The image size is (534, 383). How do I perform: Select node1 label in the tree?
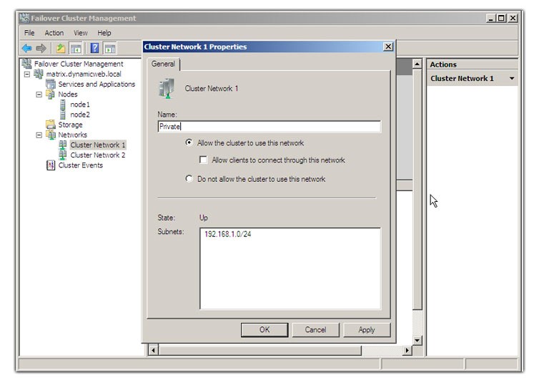[x=80, y=105]
